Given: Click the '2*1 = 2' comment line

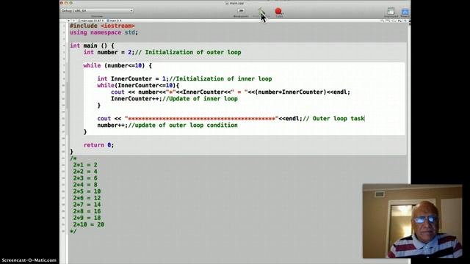Looking at the screenshot, I should [85, 165].
